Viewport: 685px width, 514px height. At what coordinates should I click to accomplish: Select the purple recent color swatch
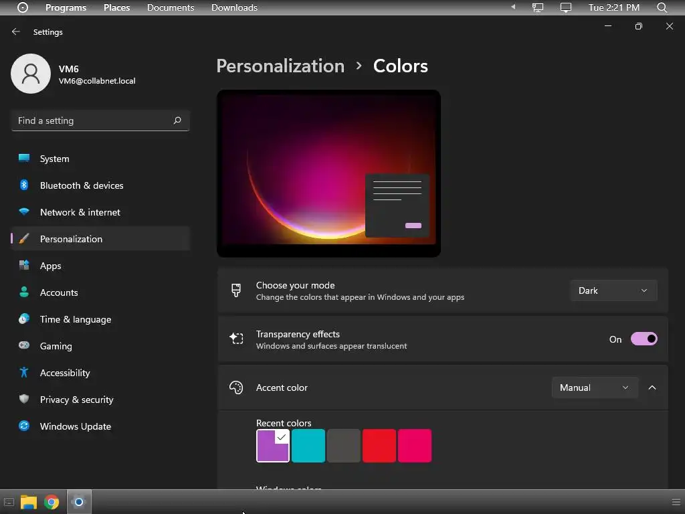pos(273,445)
